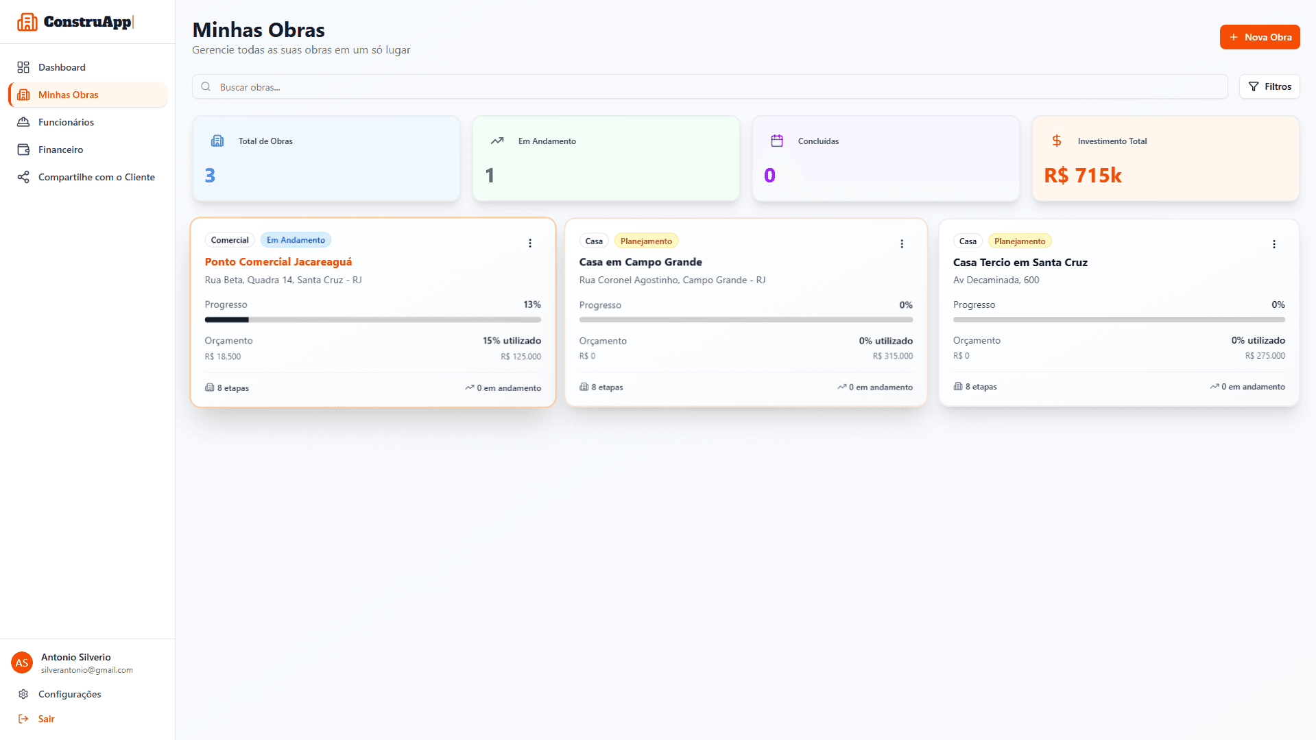Select the share icon beside Compartilhe com o Cliente
Viewport: 1316px width, 740px height.
23,176
